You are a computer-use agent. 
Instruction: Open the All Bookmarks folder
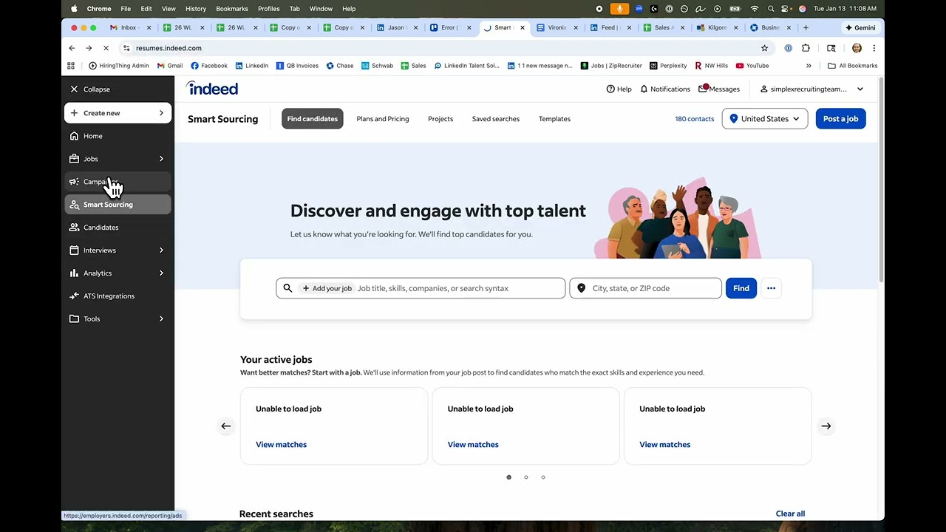[853, 66]
